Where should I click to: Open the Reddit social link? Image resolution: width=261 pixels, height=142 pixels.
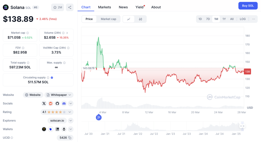(x=51, y=104)
